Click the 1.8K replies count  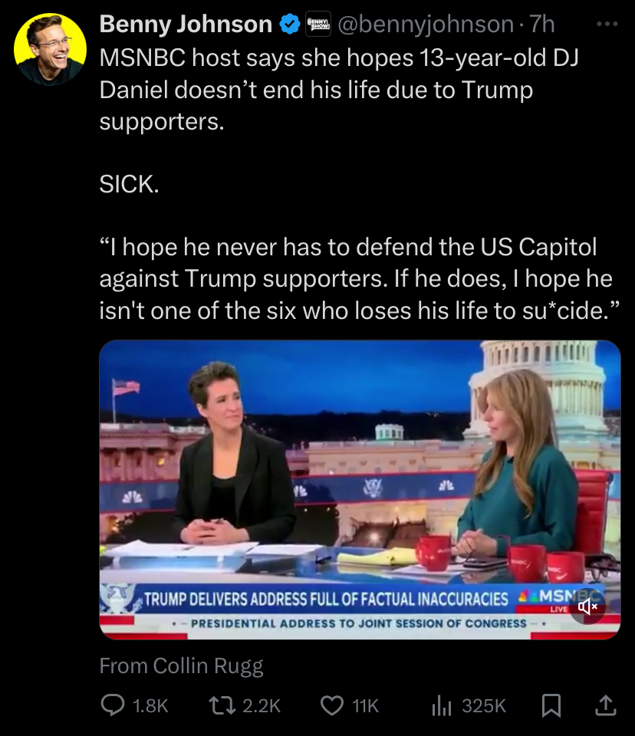coord(150,706)
